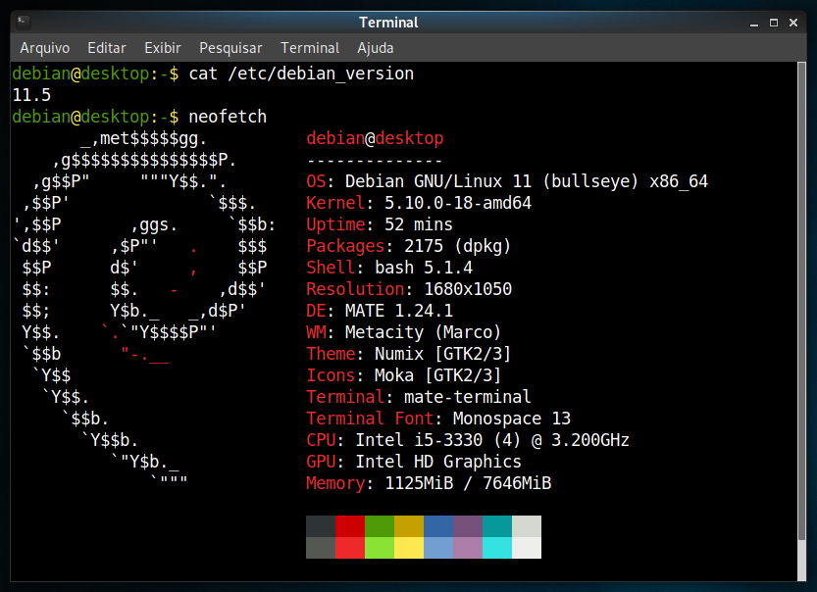
Task: Click the red 'debian@desktop' neofetch header
Action: click(x=375, y=138)
